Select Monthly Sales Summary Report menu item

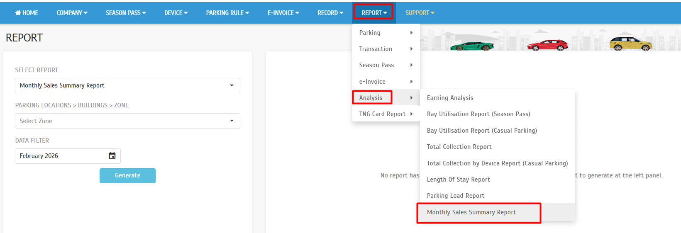(471, 212)
